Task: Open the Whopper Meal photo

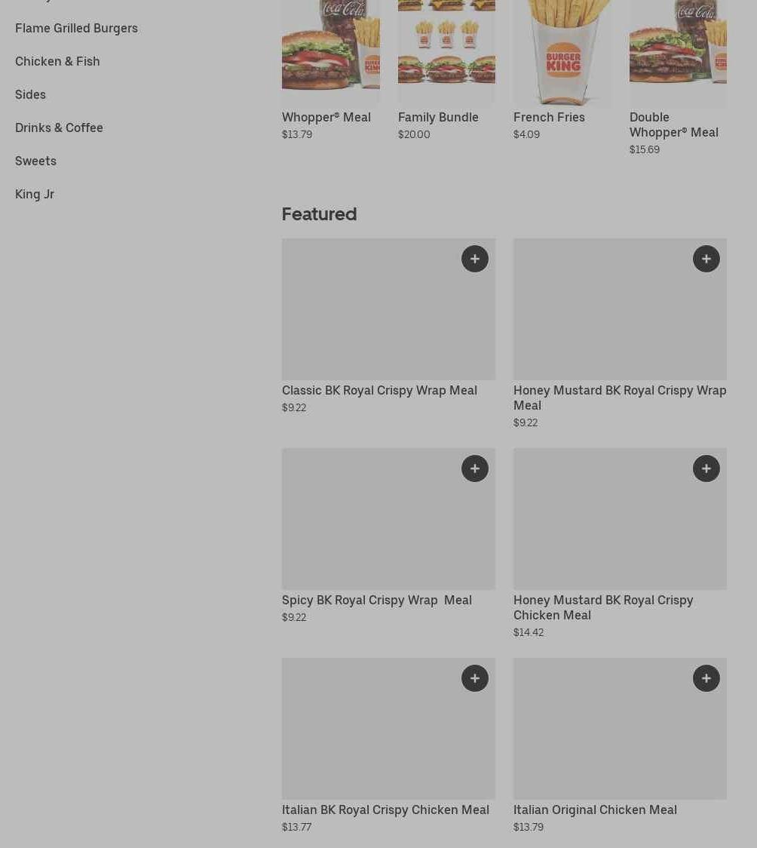Action: (x=331, y=51)
